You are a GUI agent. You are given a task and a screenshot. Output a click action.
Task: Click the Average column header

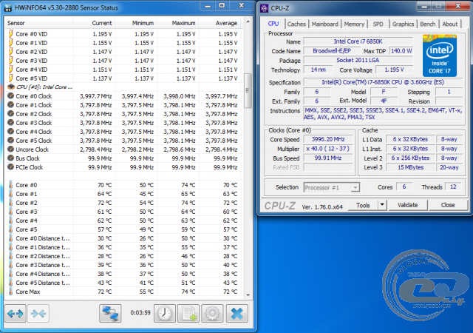click(220, 23)
